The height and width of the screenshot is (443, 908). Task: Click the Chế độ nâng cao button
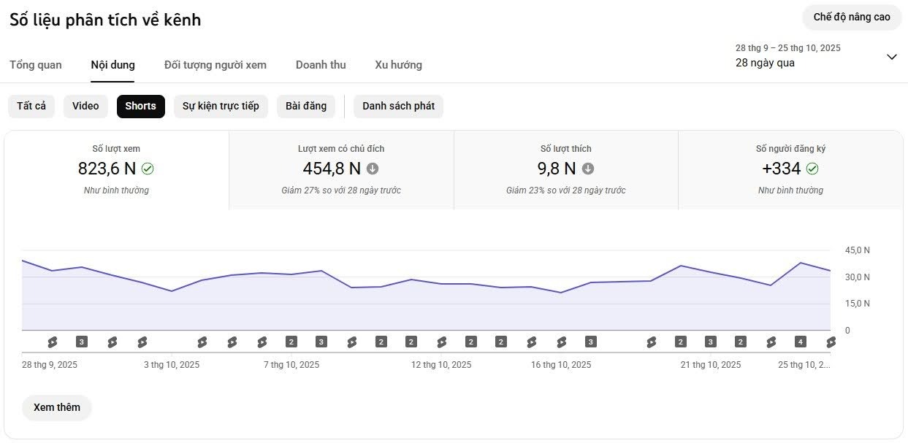[852, 17]
